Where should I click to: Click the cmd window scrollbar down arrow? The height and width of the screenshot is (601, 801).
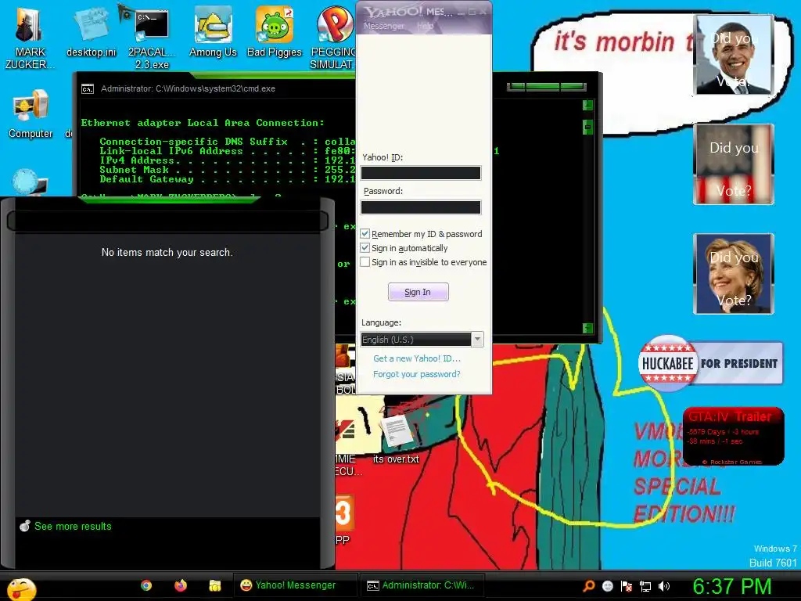click(x=587, y=328)
